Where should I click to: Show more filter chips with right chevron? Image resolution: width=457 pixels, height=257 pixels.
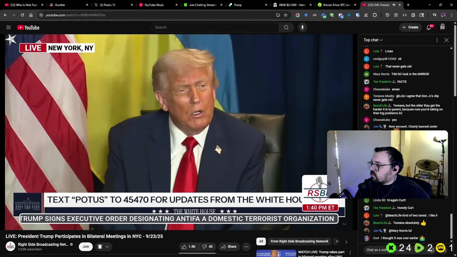coord(346,242)
